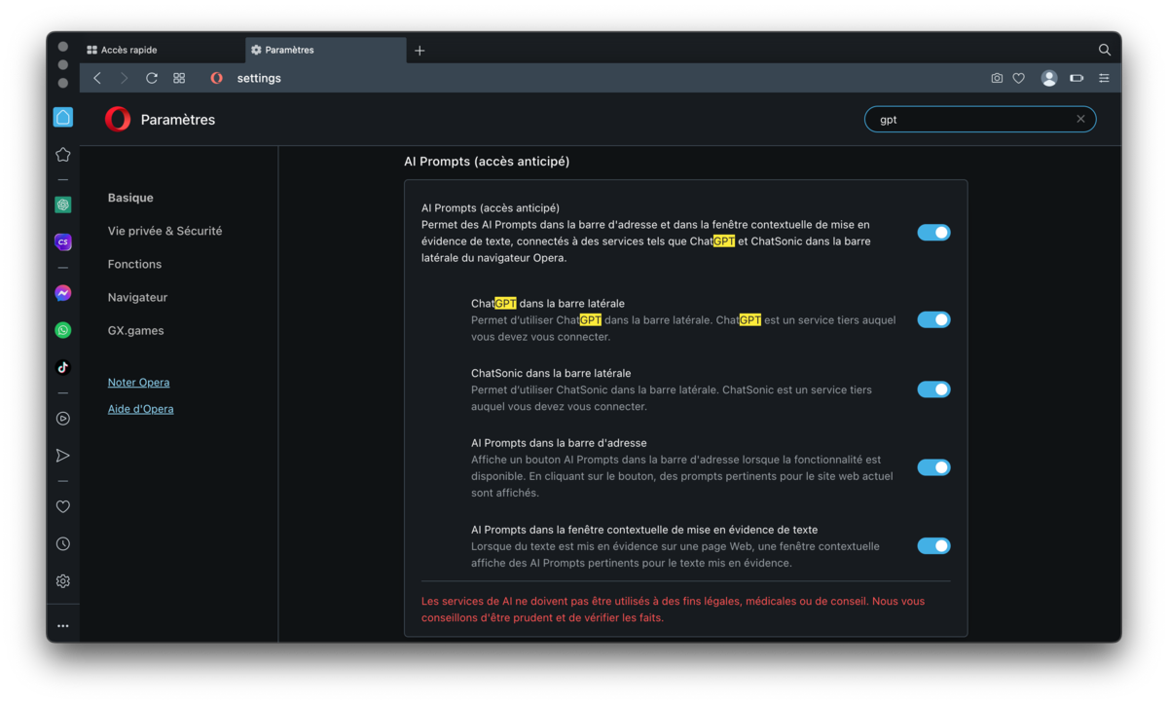Select the Paramètres tab
The height and width of the screenshot is (704, 1168).
325,50
